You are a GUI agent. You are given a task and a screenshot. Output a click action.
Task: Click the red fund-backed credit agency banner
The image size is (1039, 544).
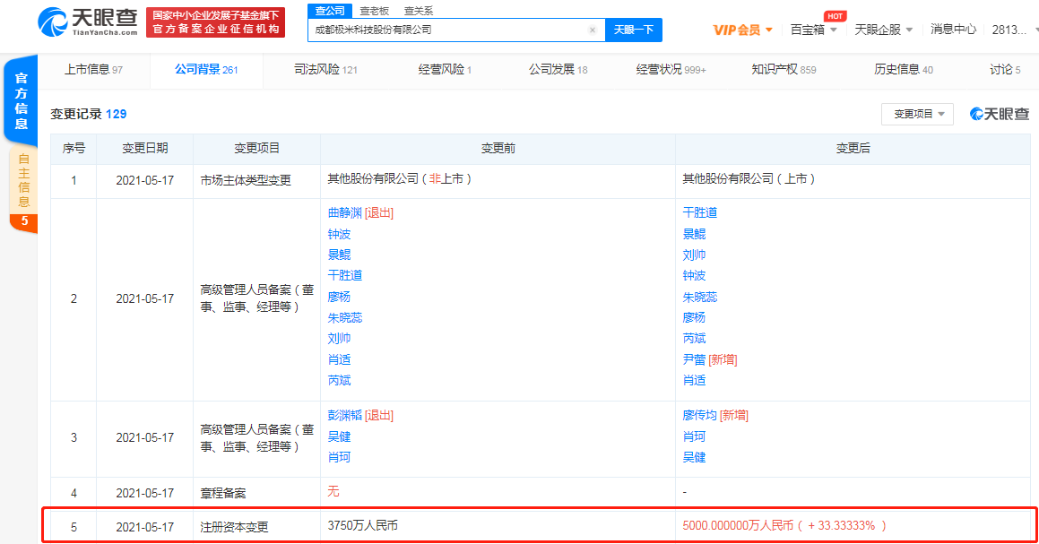(x=215, y=22)
